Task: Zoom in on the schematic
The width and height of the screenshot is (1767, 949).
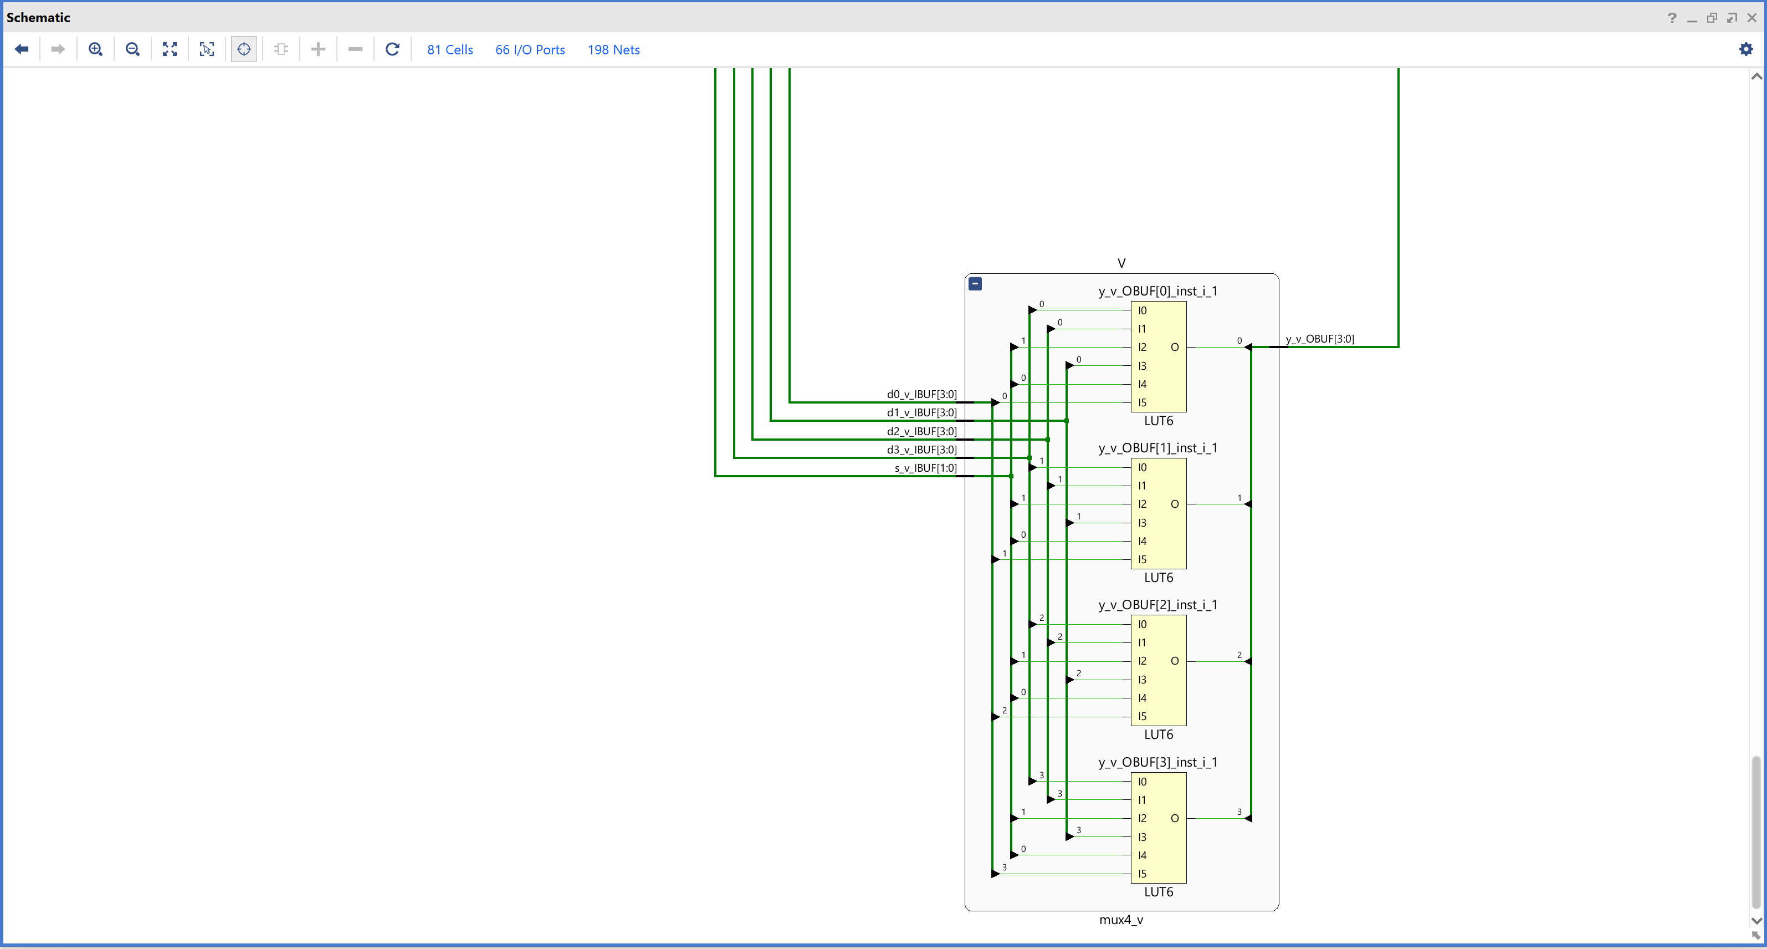Action: 95,49
